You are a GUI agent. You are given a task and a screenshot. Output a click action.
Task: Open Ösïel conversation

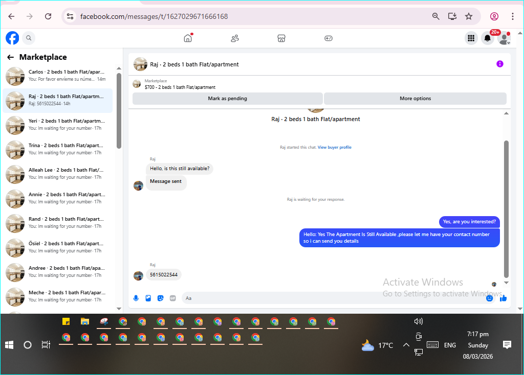(57, 248)
